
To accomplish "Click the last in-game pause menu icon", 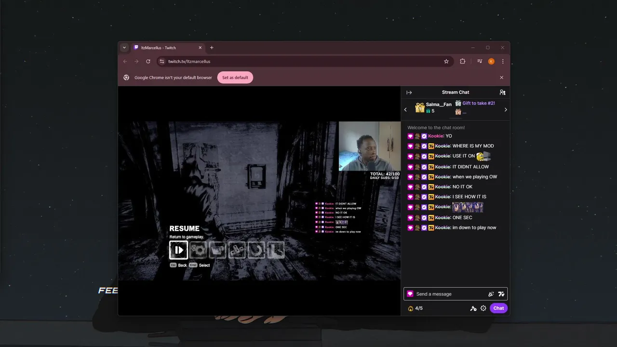I will tap(275, 250).
